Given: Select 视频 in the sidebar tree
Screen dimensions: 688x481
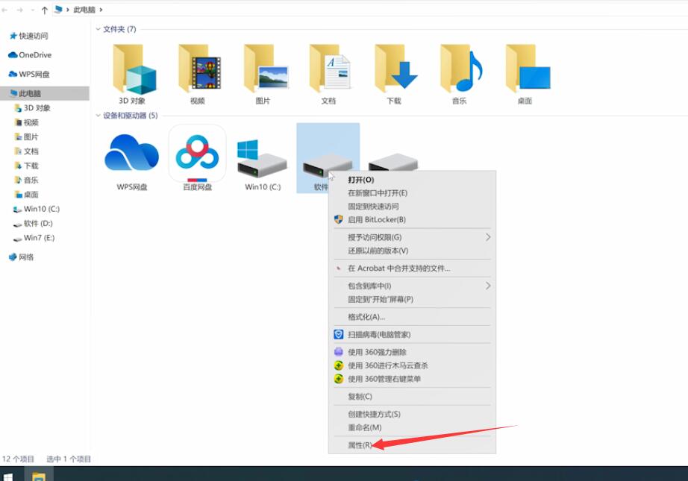Looking at the screenshot, I should (x=27, y=122).
